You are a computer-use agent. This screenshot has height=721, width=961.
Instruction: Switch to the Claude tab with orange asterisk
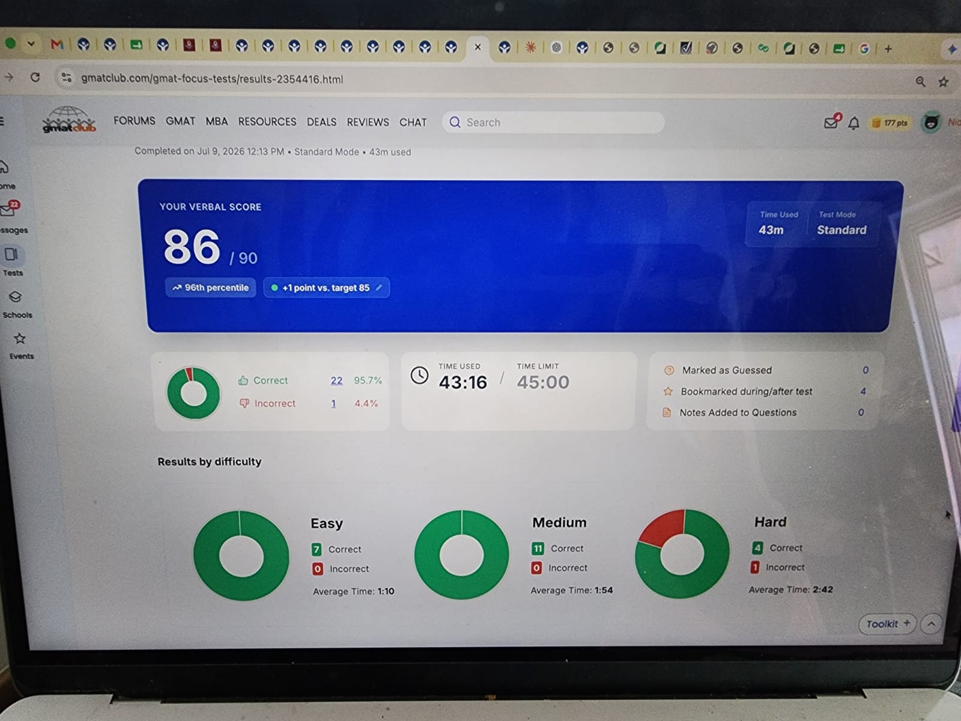click(x=530, y=47)
